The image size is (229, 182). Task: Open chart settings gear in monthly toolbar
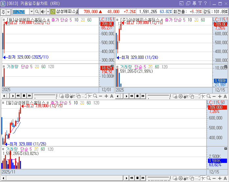67,96
